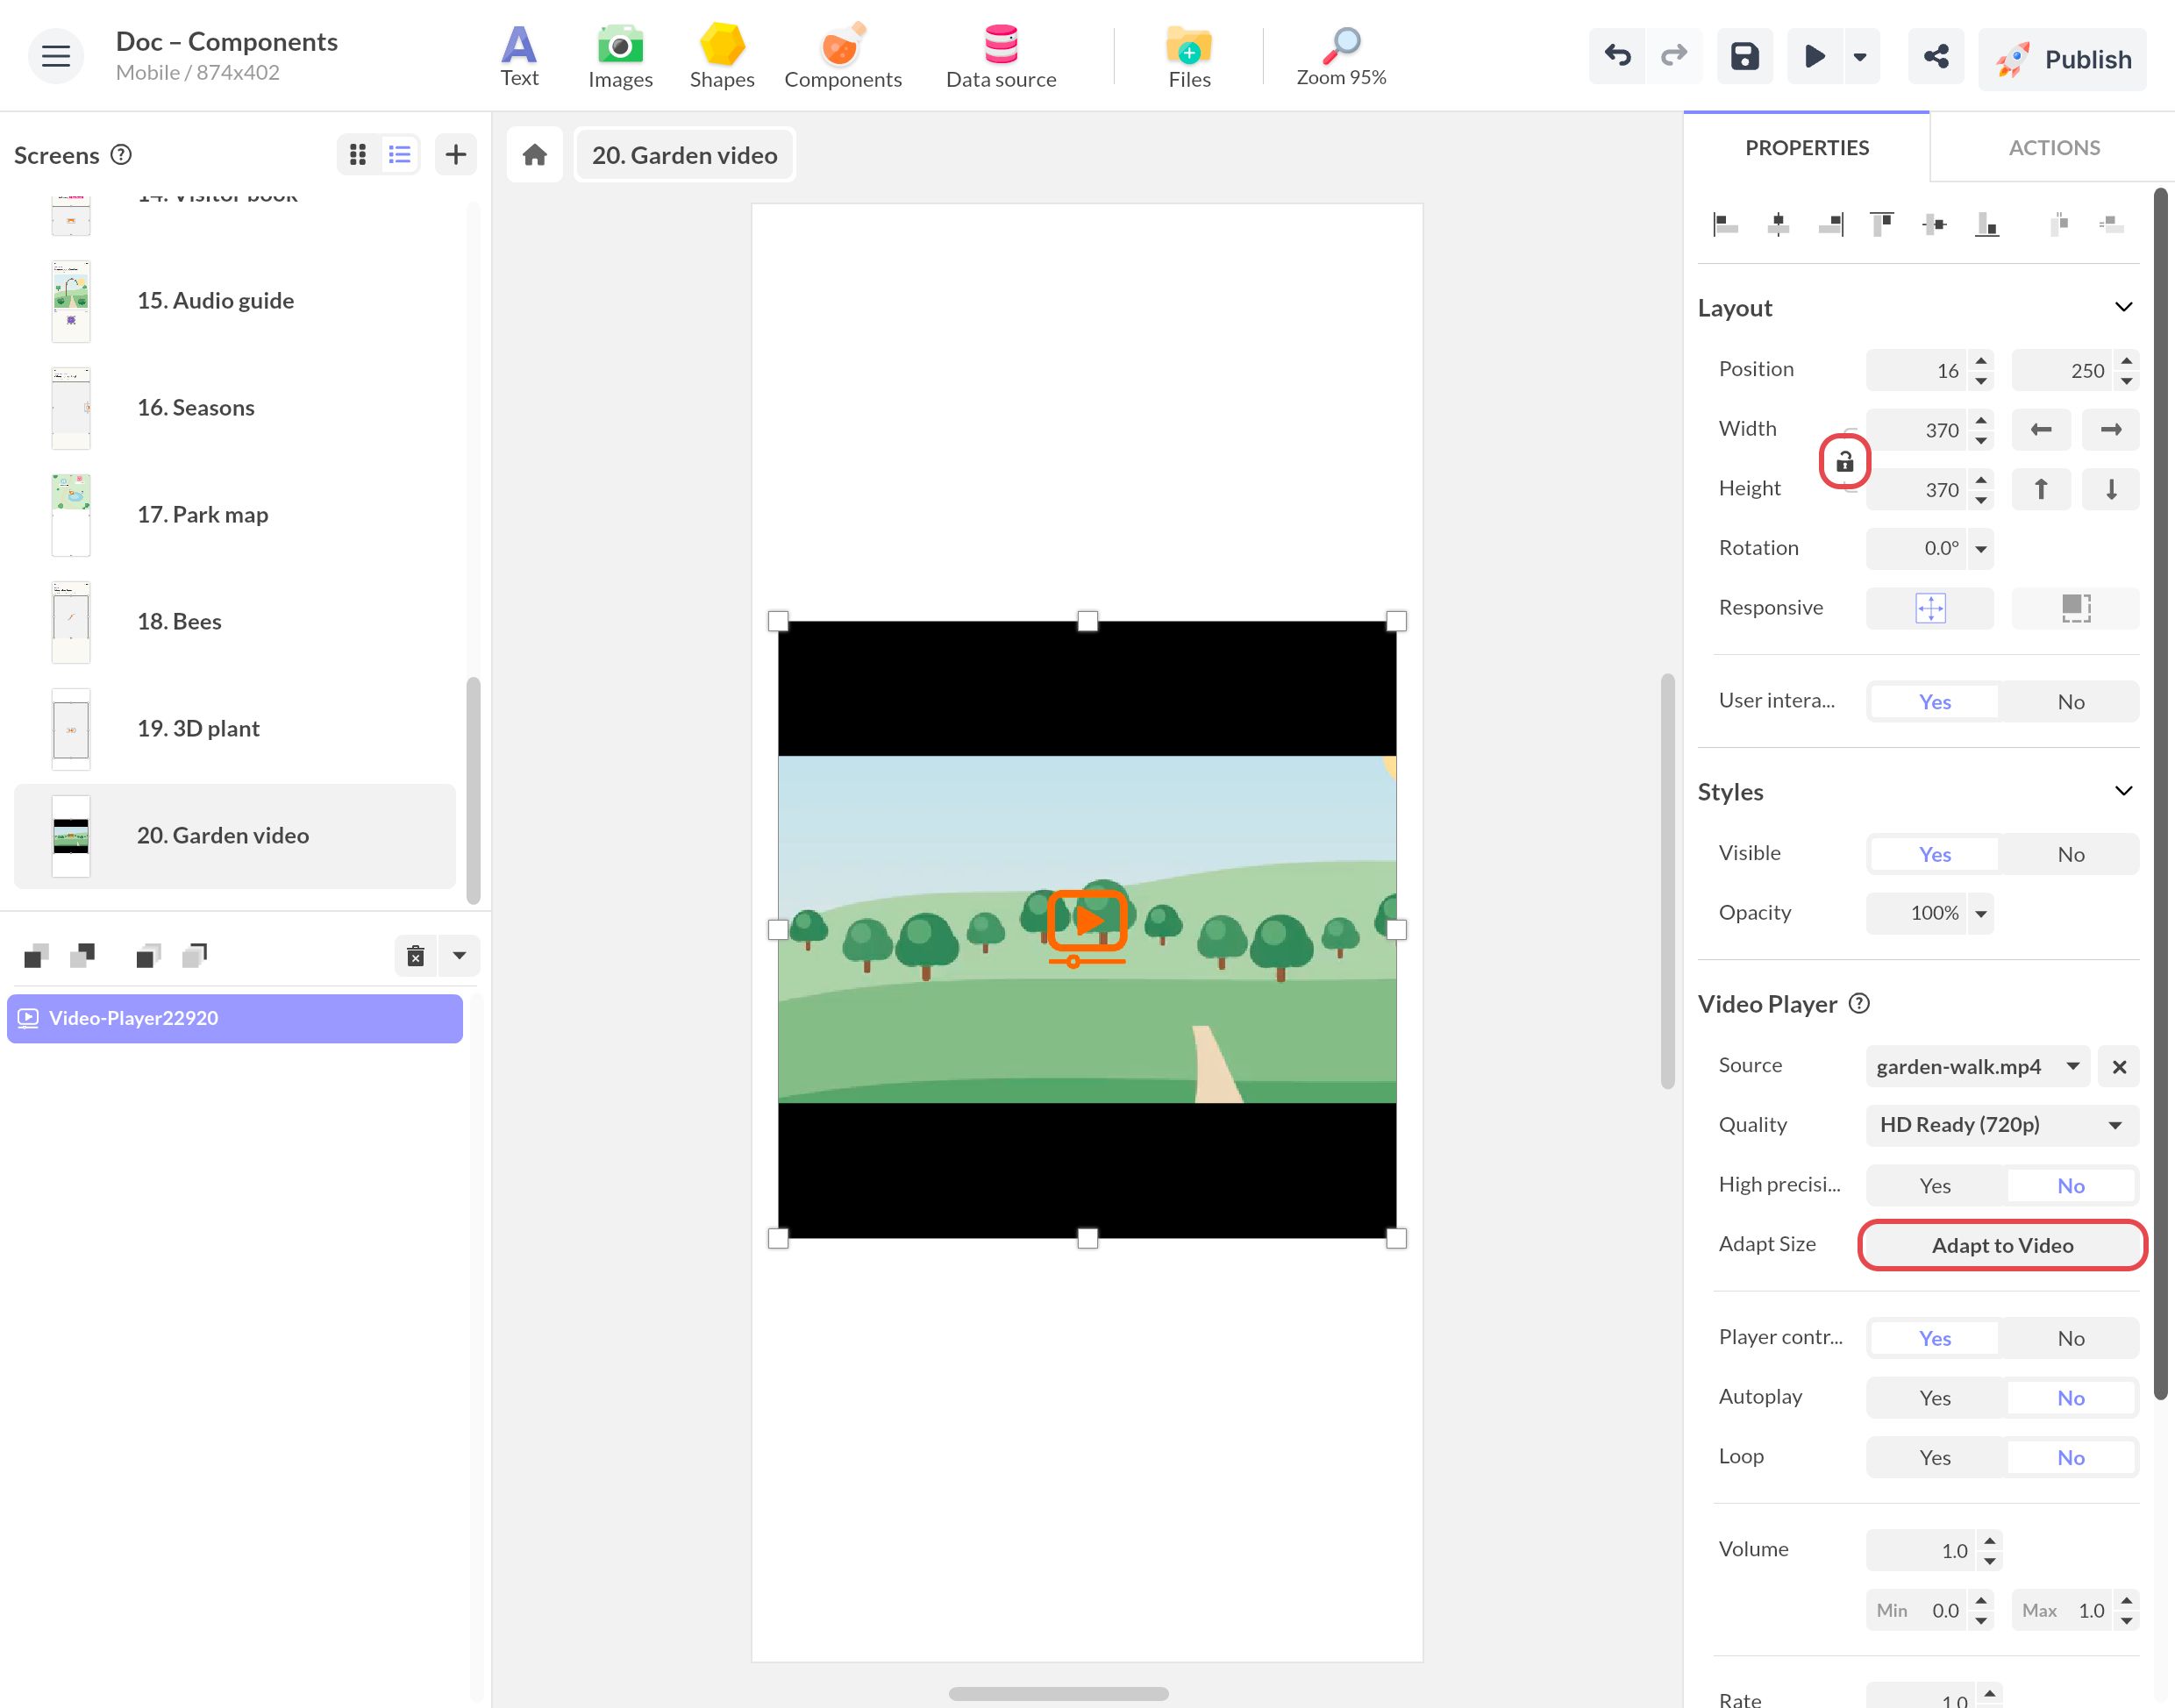Open the Shapes tool
The image size is (2175, 1708).
[x=721, y=57]
